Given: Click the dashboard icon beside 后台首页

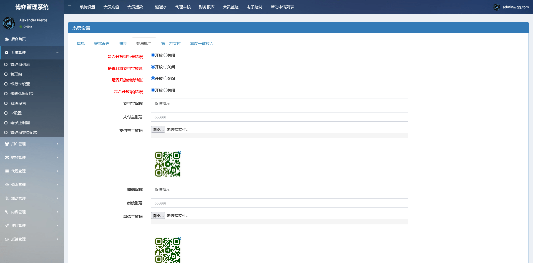Looking at the screenshot, I should (7, 39).
